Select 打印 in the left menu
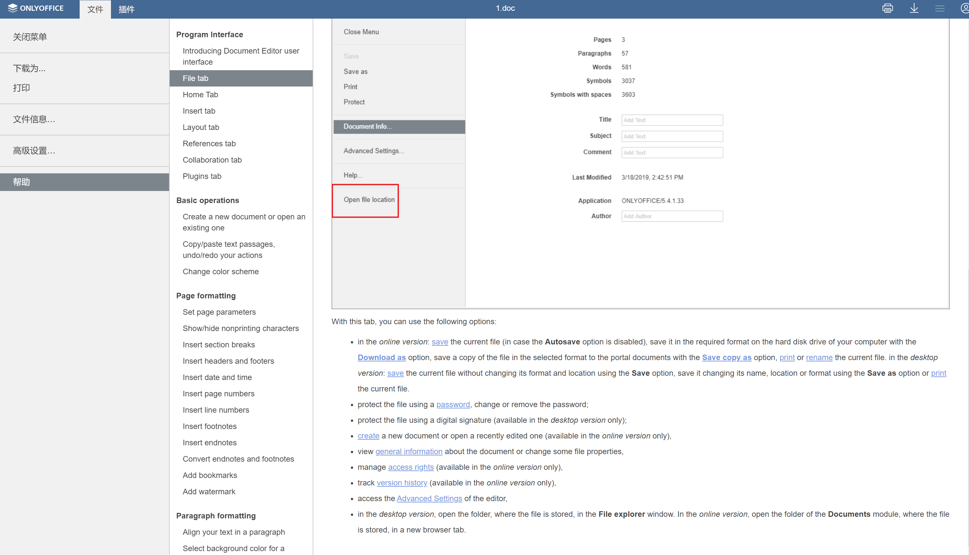Viewport: 969px width, 555px height. click(x=21, y=88)
